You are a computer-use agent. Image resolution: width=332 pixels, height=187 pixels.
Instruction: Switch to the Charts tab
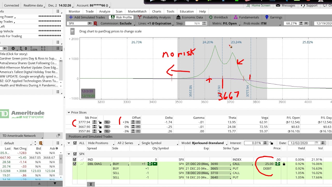[x=157, y=11]
